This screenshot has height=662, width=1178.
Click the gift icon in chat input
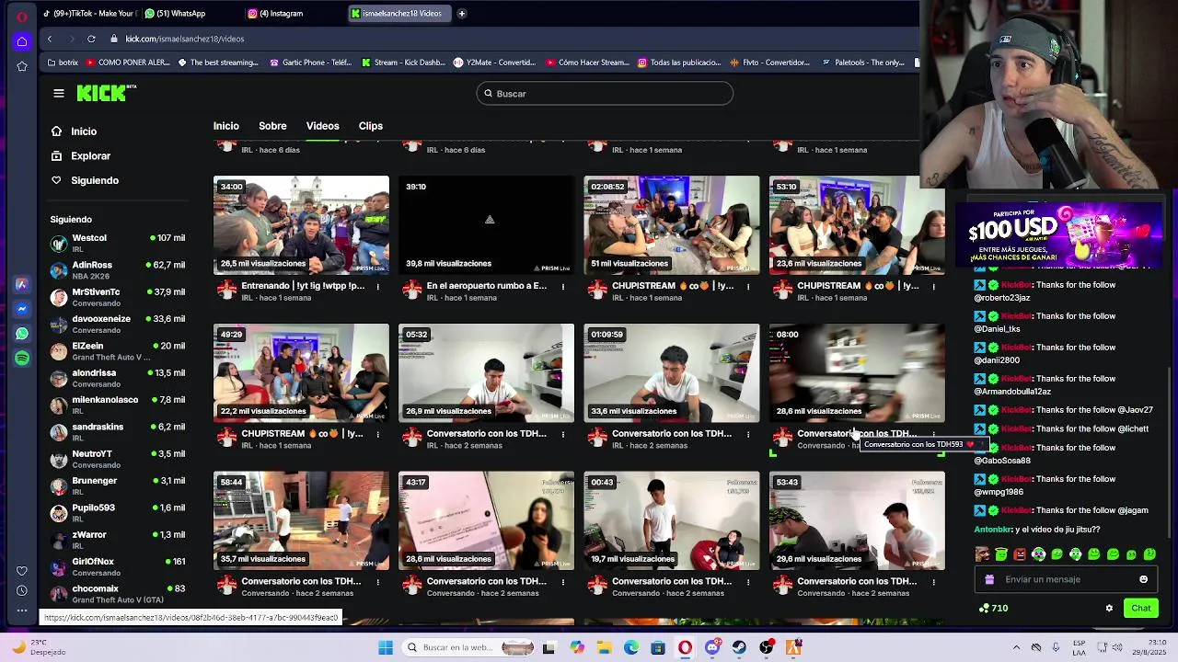[x=989, y=579]
